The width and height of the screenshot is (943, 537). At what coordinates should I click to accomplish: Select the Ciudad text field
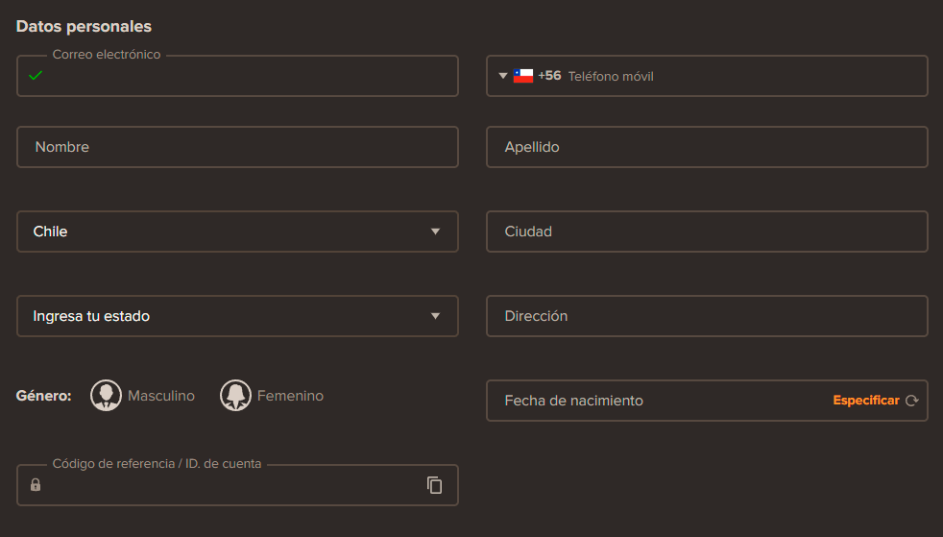pos(707,232)
